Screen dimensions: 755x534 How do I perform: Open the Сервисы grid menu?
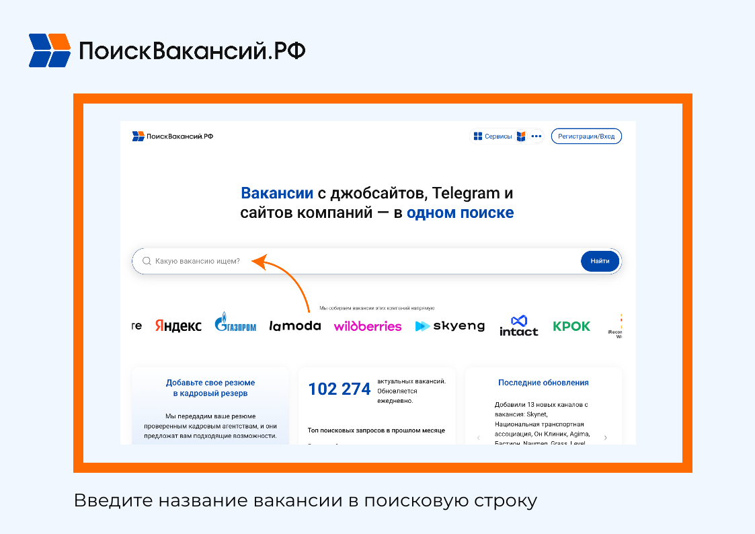[x=493, y=137]
